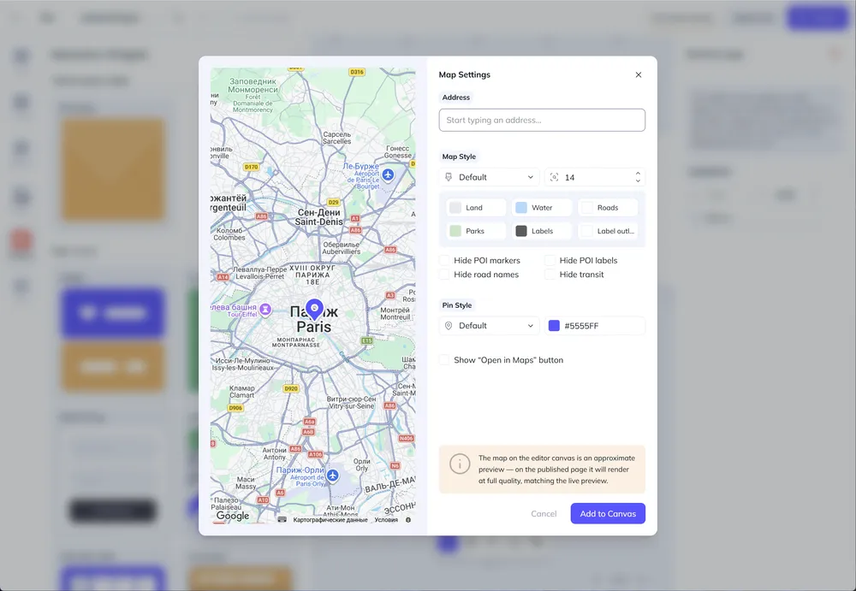Viewport: 856px width, 591px height.
Task: Click the map style pin icon
Action: [x=449, y=177]
